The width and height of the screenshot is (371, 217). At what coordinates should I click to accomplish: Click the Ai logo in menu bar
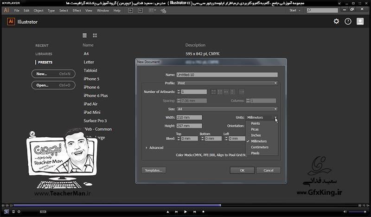point(6,10)
